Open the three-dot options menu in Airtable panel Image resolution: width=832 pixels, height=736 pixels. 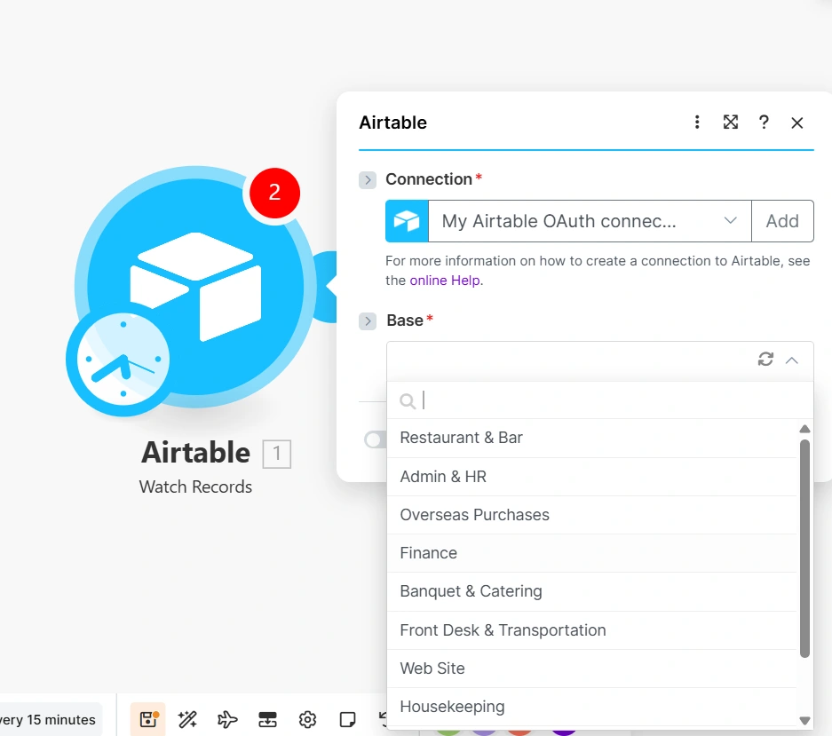[697, 123]
